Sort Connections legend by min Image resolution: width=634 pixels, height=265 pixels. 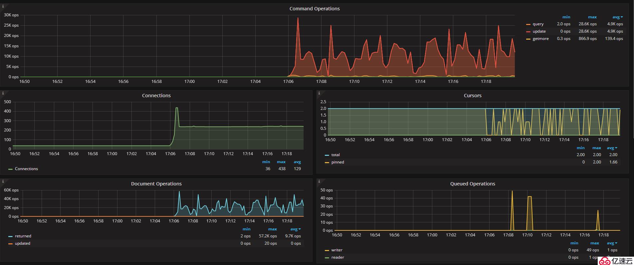(266, 162)
